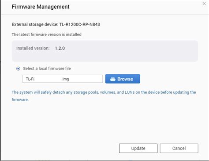Click the blue detach storage pools notice text
The height and width of the screenshot is (161, 209).
tap(104, 96)
